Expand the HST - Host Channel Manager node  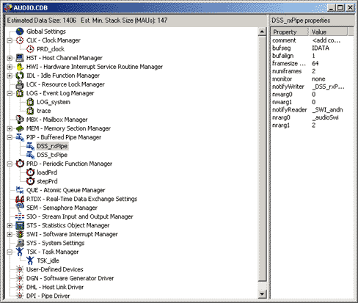tap(10, 58)
